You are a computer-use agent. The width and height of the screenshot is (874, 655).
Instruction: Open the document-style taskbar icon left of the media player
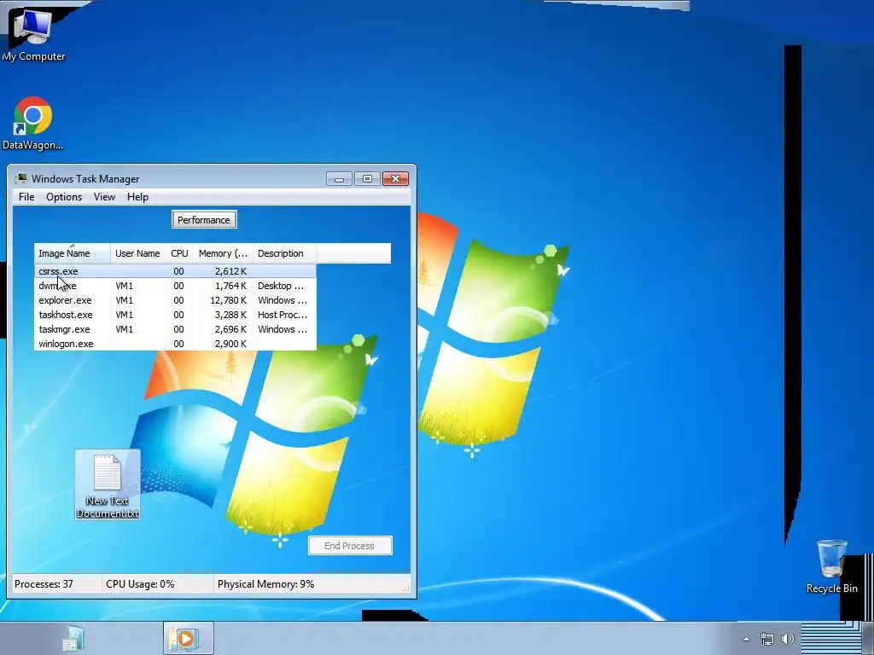point(73,638)
